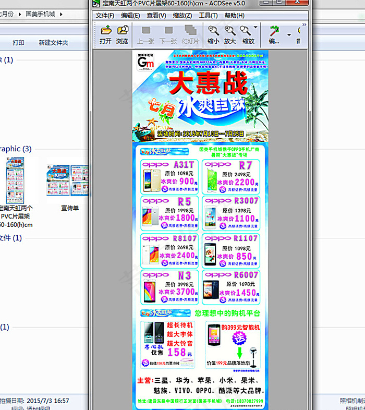The image size is (365, 410).
Task: Click the ACDSee title bar app icon
Action: point(96,4)
